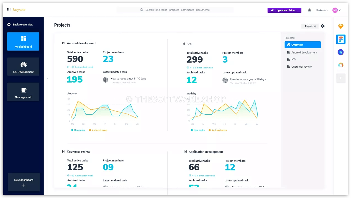Screen dimensions: 351x198
Task: Click the plus icon under New dashboard
Action: pos(24,185)
